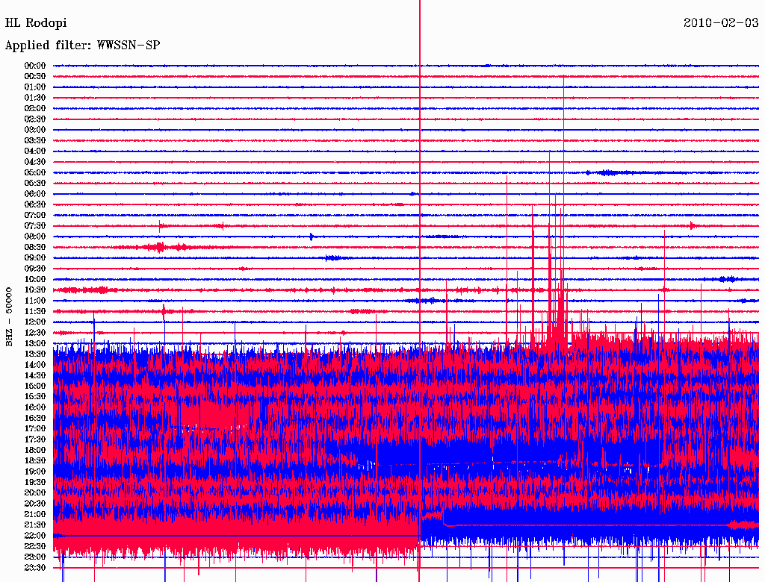Click the '05:00' time label
765x582 pixels.
point(35,172)
